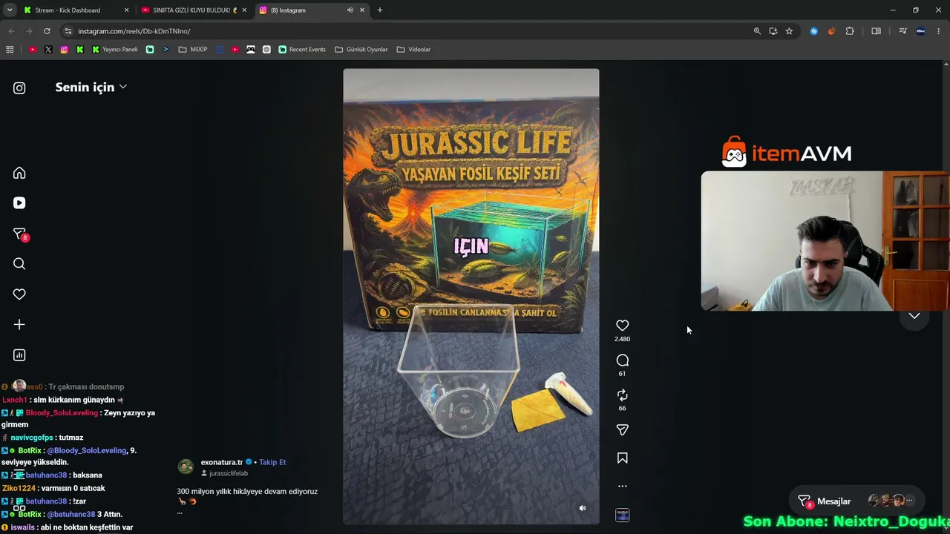Screen dimensions: 950x534
Task: Click chat username Lxnch1
Action: click(14, 400)
